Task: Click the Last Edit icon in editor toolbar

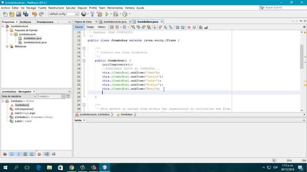Action: [x=112, y=27]
